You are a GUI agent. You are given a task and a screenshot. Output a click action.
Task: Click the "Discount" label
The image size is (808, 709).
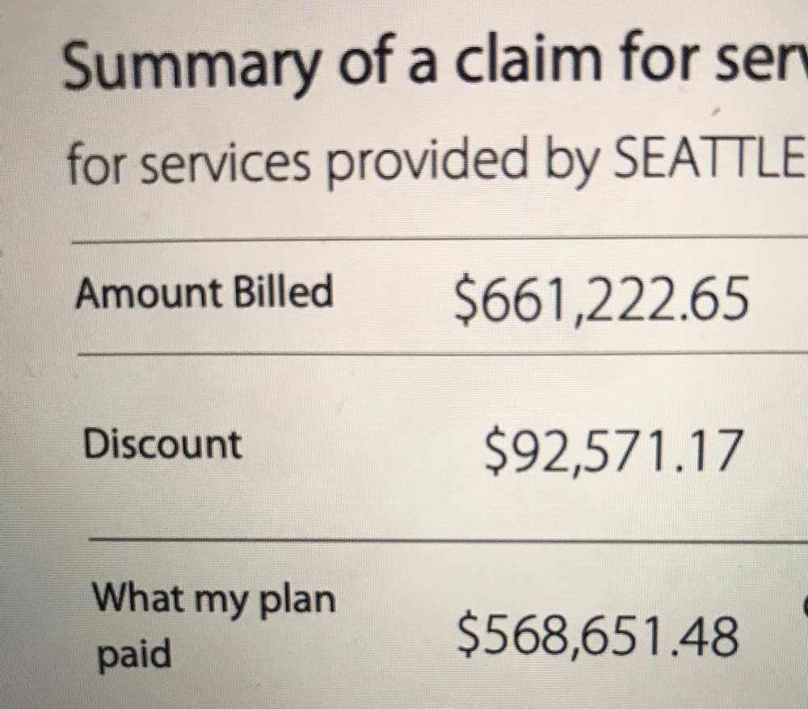tap(162, 445)
